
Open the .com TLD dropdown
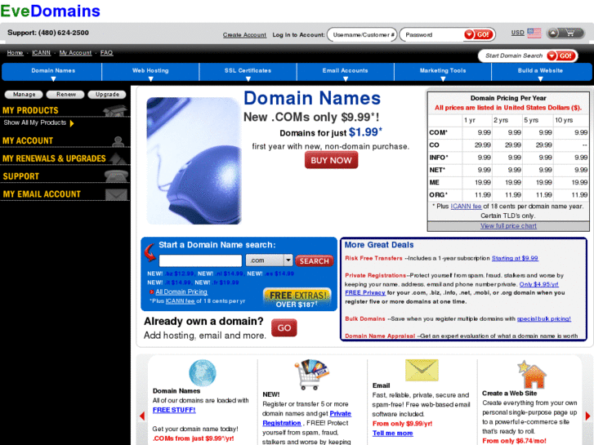[269, 260]
